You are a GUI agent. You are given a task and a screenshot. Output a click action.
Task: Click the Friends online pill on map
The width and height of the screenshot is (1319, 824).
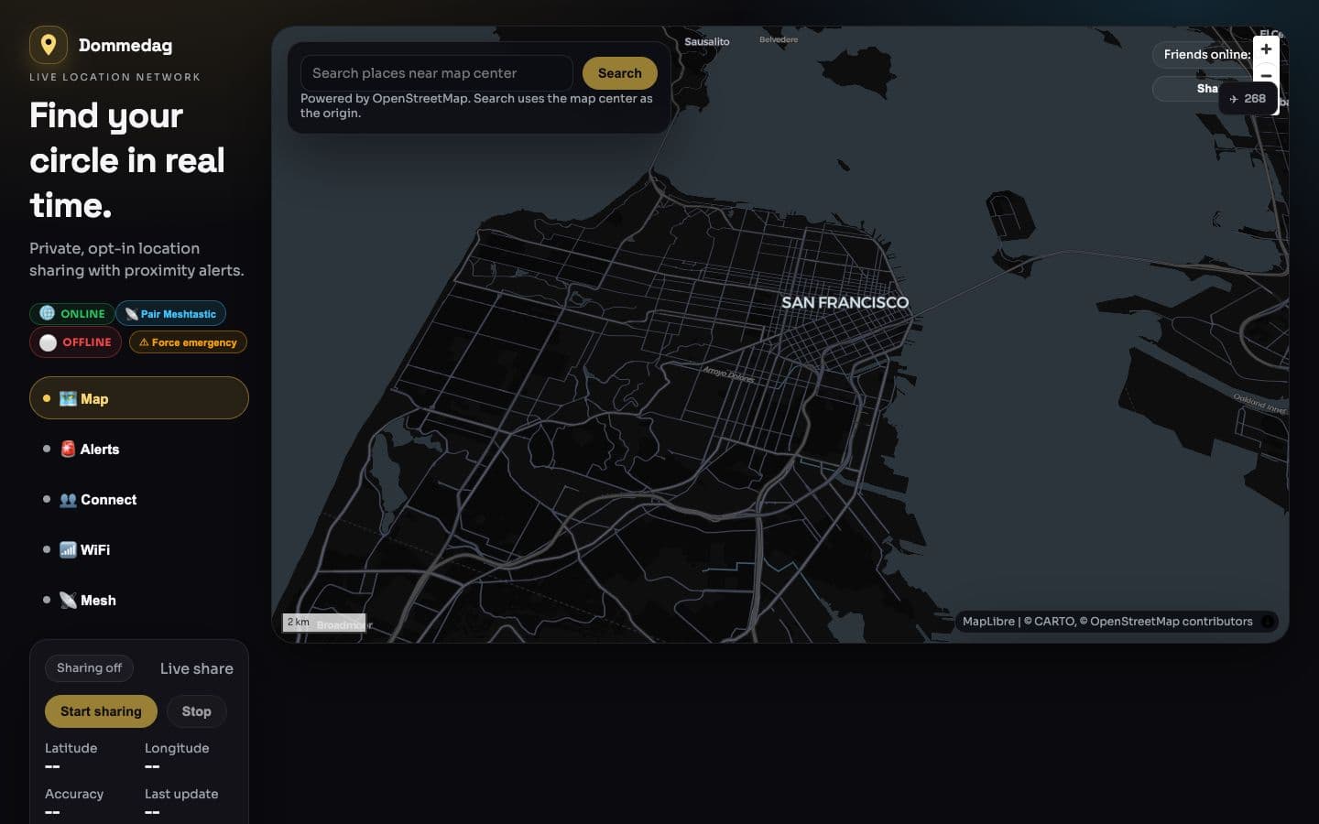[x=1204, y=55]
